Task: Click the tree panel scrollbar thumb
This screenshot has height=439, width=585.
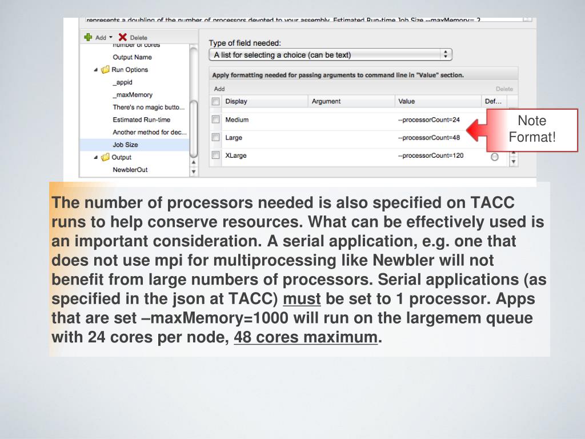Action: coord(194,129)
